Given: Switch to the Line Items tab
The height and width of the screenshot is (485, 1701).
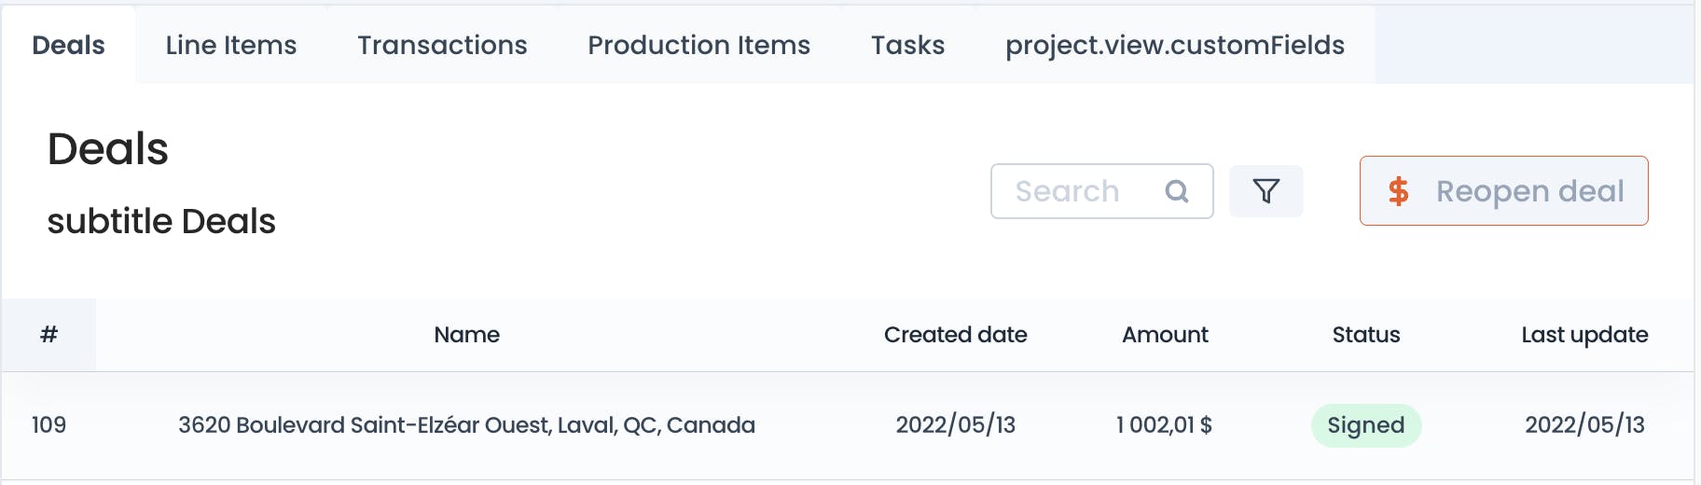Looking at the screenshot, I should coord(231,45).
